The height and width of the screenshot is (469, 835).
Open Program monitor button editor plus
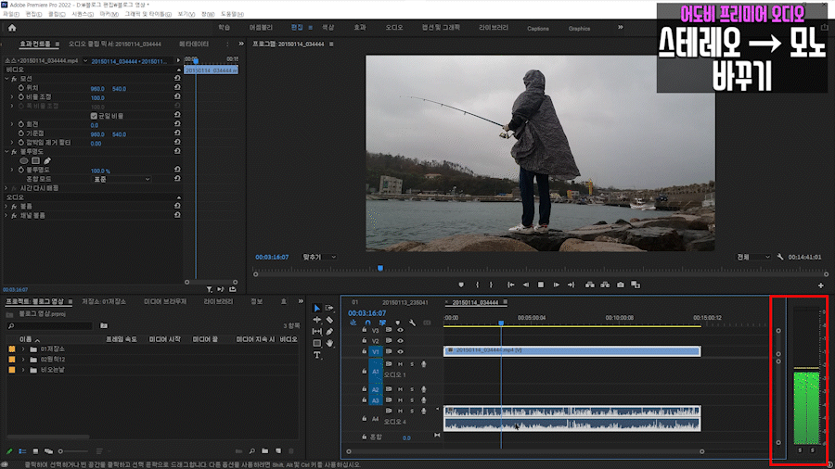coord(821,285)
